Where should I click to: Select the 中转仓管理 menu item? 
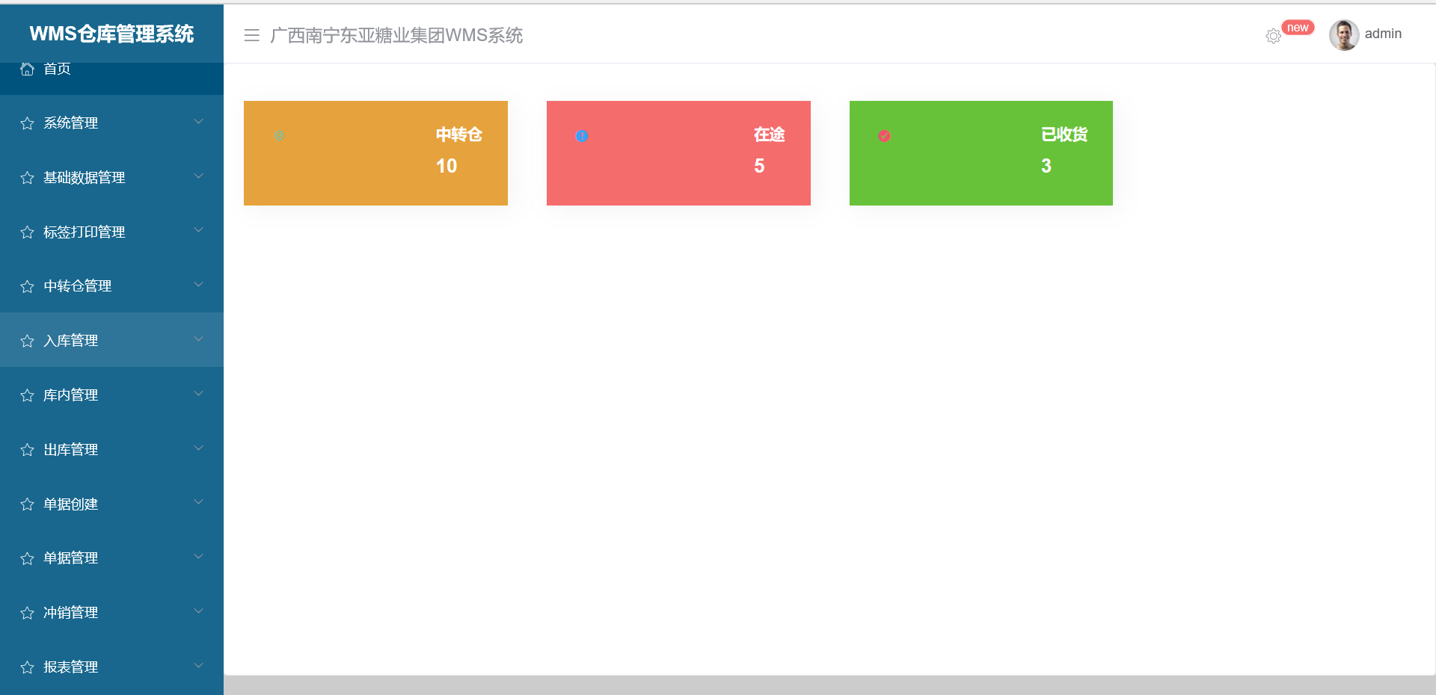point(78,285)
